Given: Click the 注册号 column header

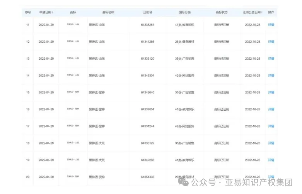Looking at the screenshot, I should pyautogui.click(x=148, y=12).
